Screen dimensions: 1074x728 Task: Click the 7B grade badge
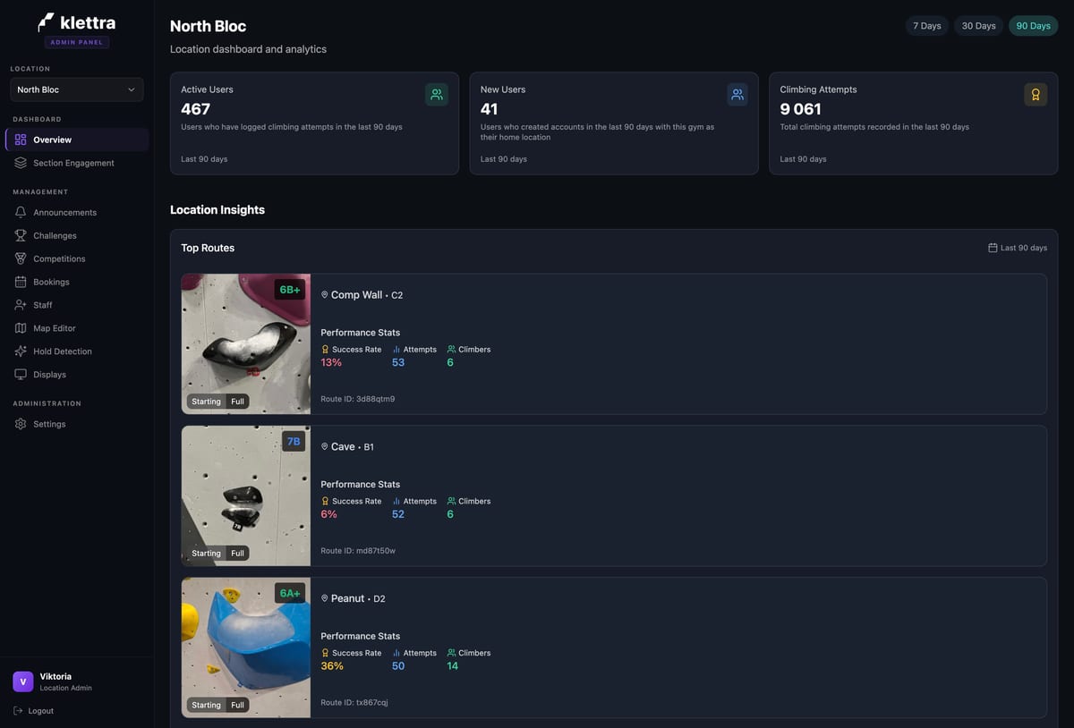click(x=294, y=442)
